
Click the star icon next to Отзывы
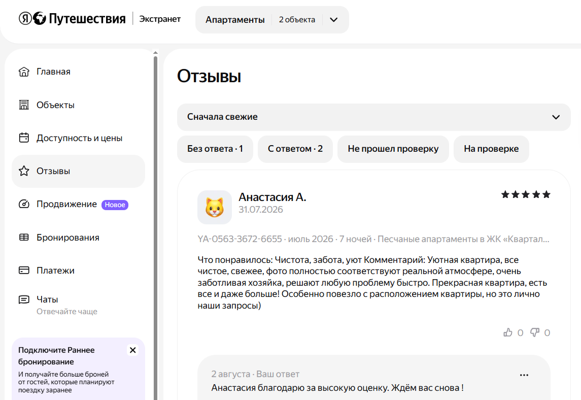coord(24,171)
